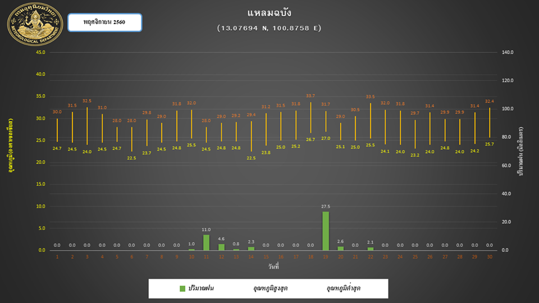Select the 24.1 minimum temperature label
The image size is (539, 303).
(x=385, y=151)
